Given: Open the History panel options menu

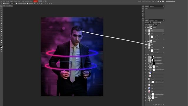Looking at the screenshot, I should coord(163,6).
